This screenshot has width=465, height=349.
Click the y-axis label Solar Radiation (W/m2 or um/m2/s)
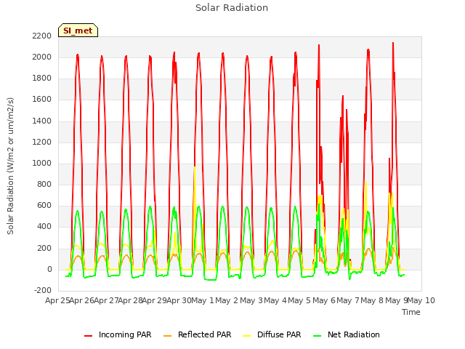10,166
